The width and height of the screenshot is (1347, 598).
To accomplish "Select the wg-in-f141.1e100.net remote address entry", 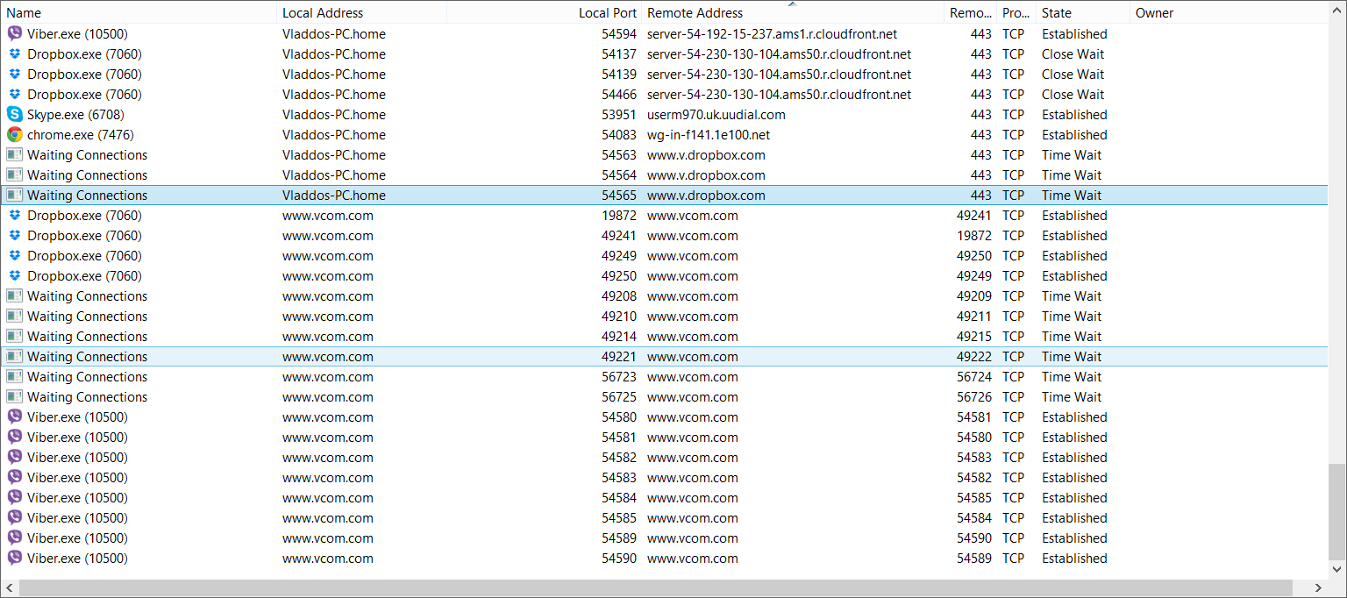I will 709,134.
